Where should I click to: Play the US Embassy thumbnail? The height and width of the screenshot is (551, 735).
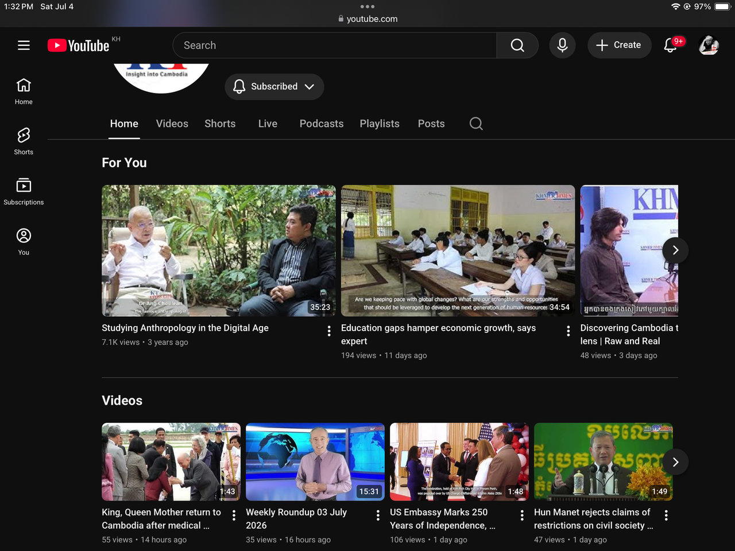459,462
